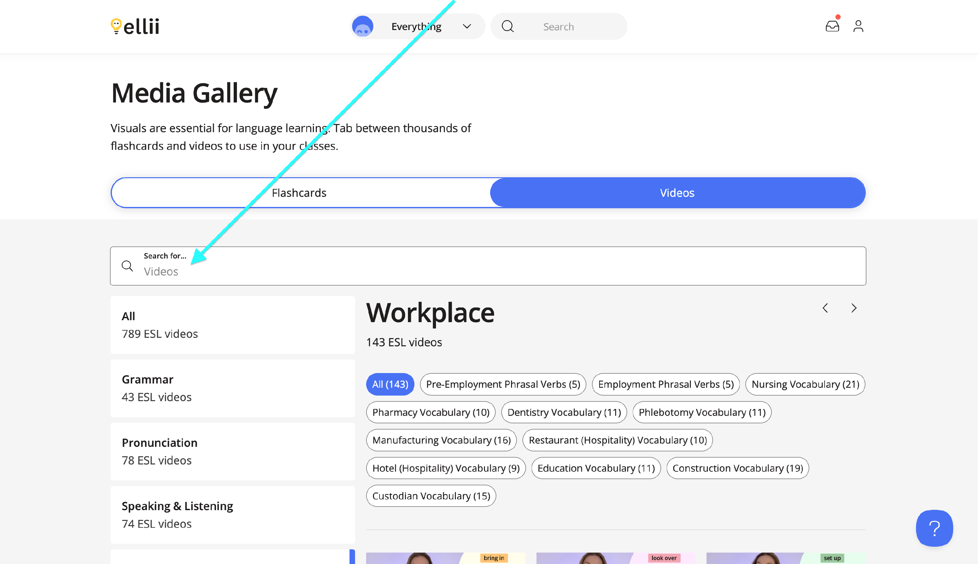Filter by Pharmacy Vocabulary (10)

point(431,413)
